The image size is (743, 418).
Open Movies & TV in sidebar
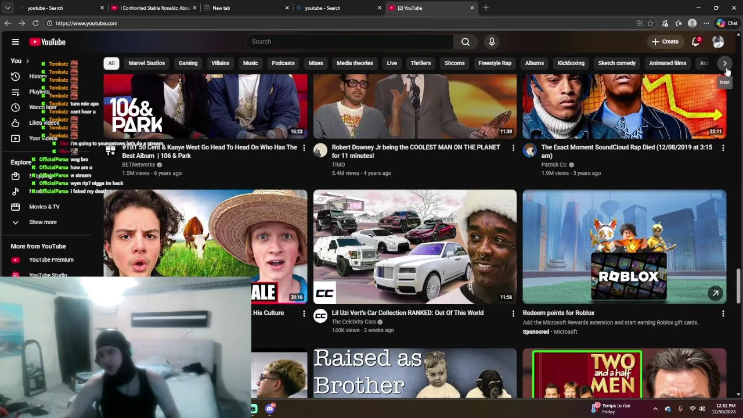[45, 207]
